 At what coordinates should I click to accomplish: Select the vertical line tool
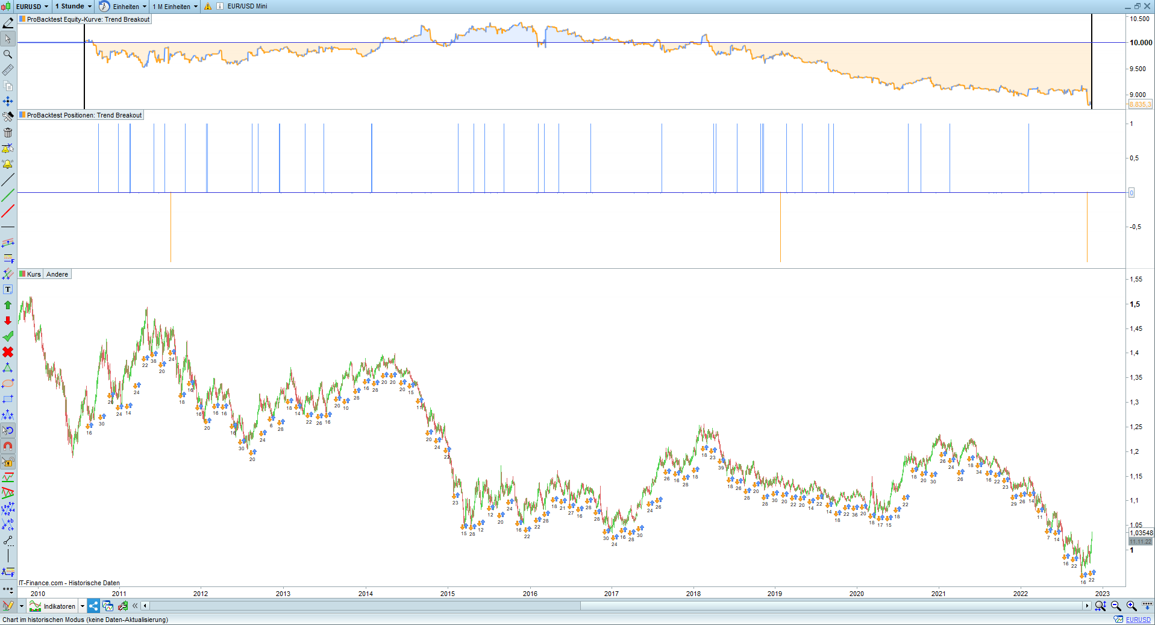click(x=8, y=556)
